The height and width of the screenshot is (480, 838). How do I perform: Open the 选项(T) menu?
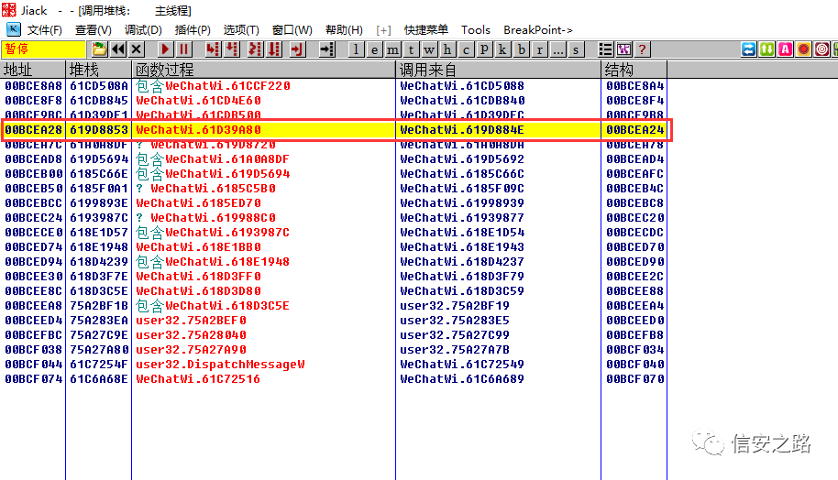241,30
